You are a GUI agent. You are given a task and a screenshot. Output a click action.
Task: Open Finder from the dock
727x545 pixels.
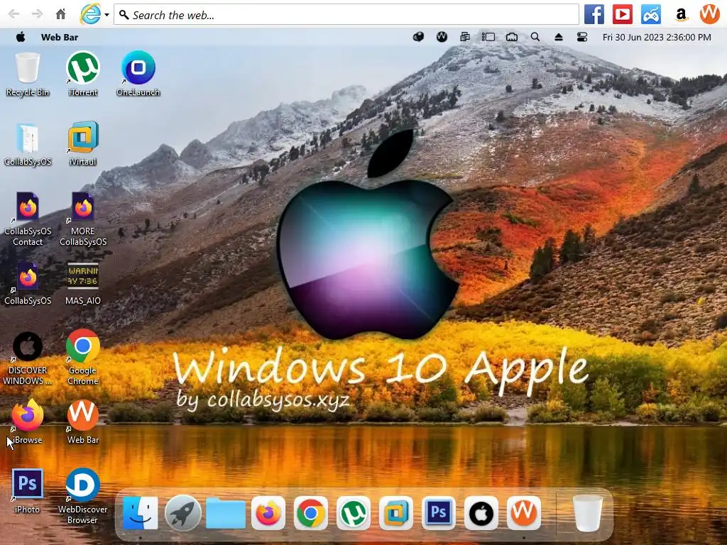click(140, 513)
